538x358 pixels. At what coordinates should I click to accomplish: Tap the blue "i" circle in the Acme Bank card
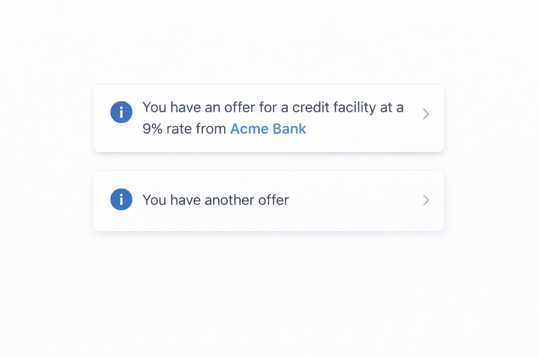121,112
